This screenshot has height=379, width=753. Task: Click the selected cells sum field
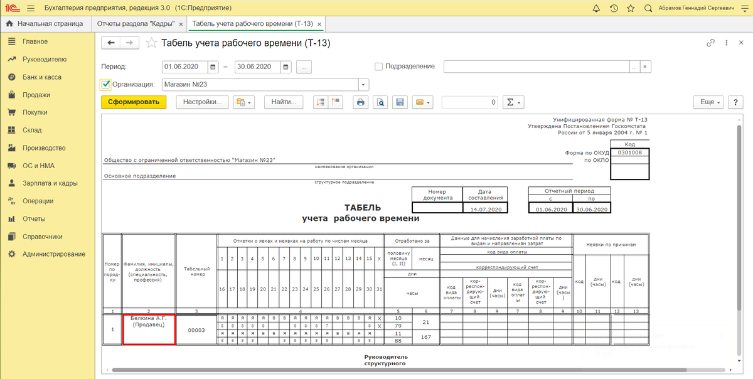click(x=470, y=102)
